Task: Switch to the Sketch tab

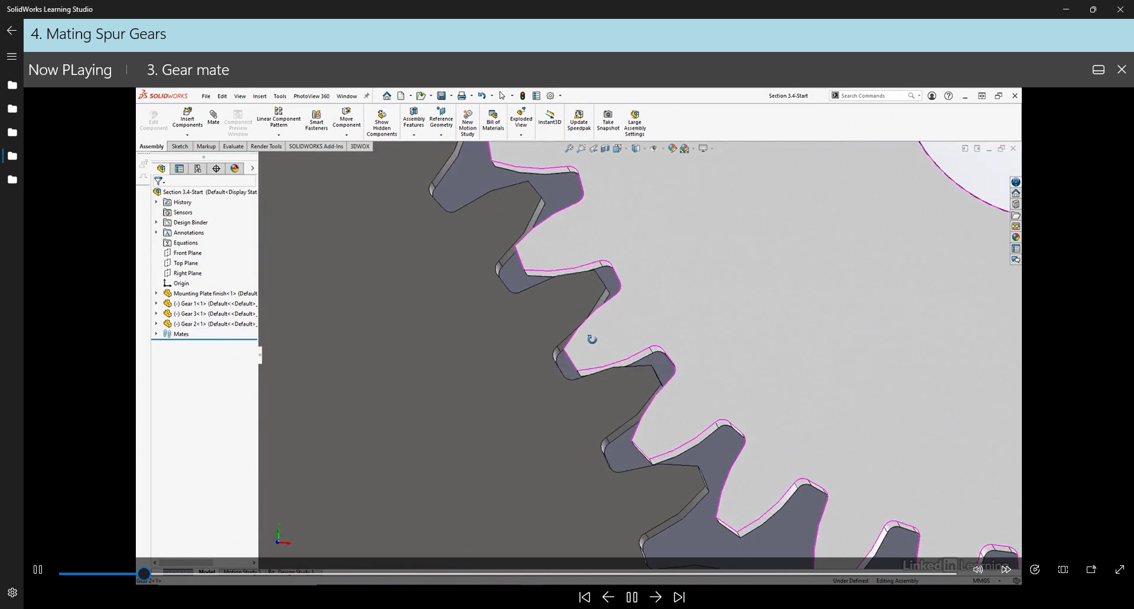Action: (180, 146)
